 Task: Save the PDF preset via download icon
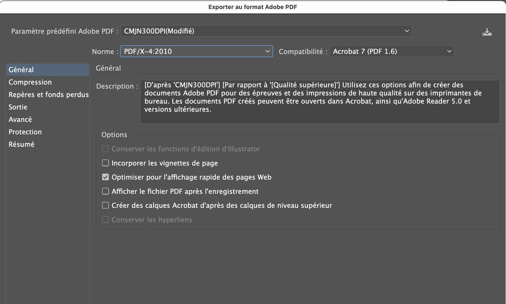(487, 32)
